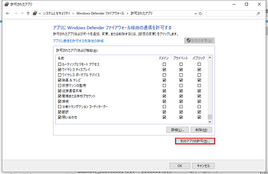This screenshot has width=268, height=174.
Task: Click 詳細(L)... button
Action: tap(178, 130)
